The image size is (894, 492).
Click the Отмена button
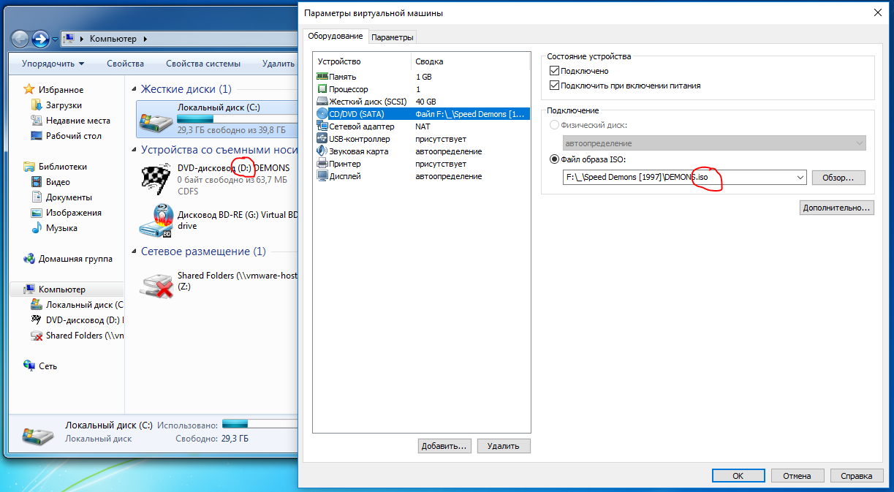(x=798, y=475)
